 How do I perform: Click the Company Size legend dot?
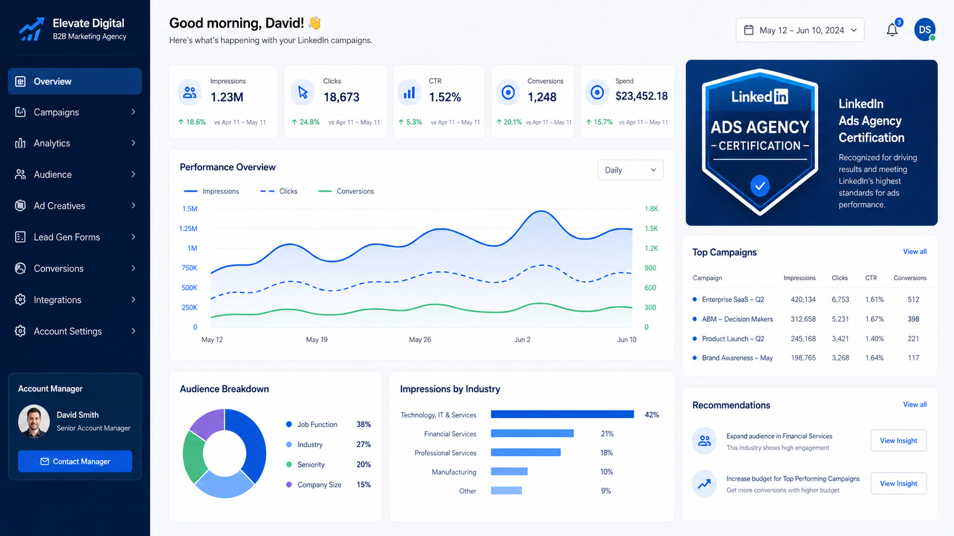[289, 485]
